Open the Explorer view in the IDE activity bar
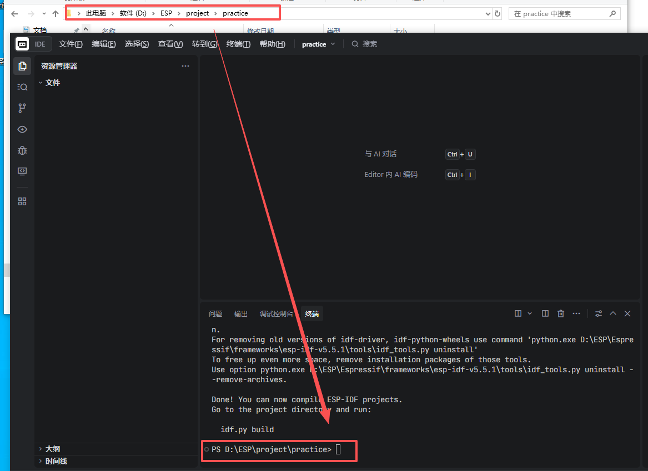This screenshot has height=471, width=648. click(x=22, y=66)
